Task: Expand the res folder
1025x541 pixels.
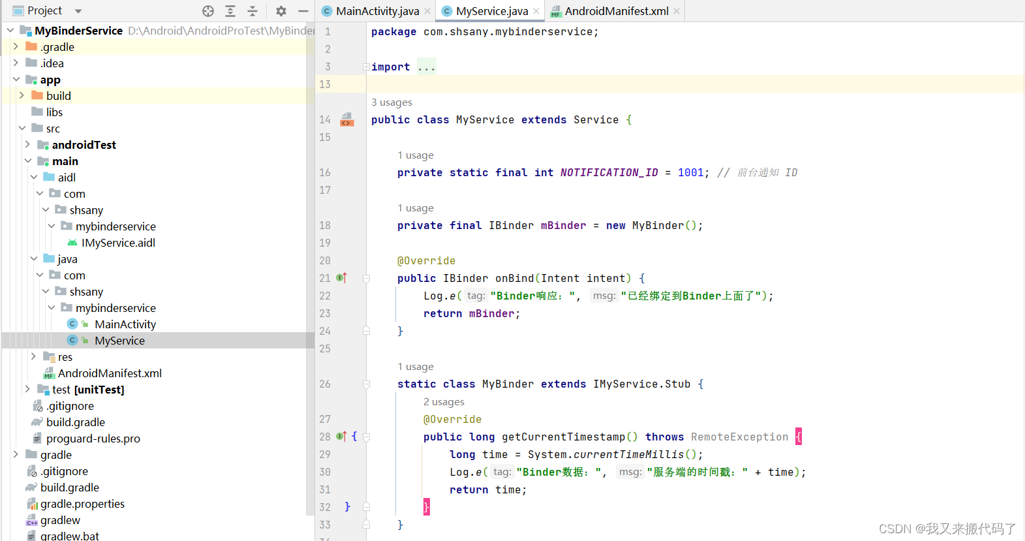Action: point(33,356)
